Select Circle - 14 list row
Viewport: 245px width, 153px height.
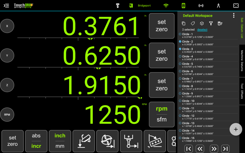point(208,132)
